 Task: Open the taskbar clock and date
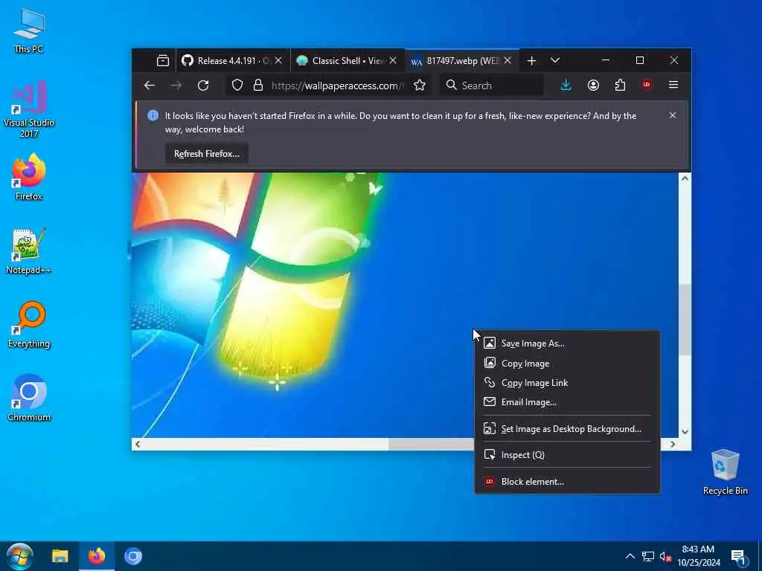point(698,556)
